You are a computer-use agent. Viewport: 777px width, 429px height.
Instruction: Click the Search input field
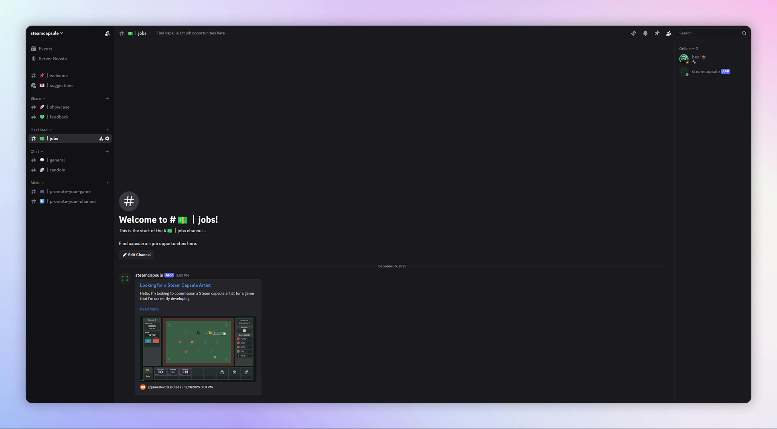708,33
